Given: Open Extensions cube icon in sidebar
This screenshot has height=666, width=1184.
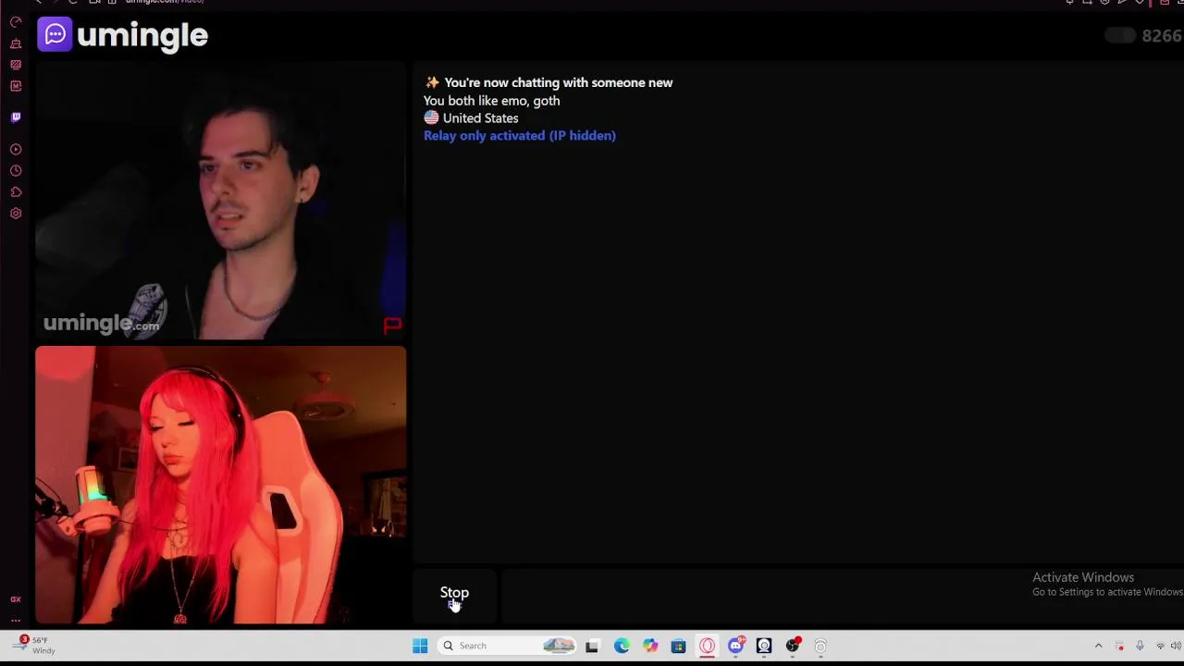Looking at the screenshot, I should [16, 192].
